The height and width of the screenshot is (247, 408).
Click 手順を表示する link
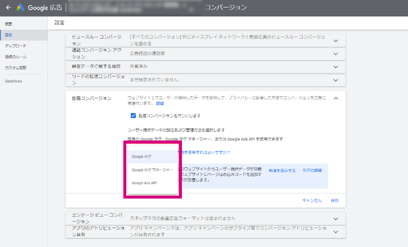[282, 171]
